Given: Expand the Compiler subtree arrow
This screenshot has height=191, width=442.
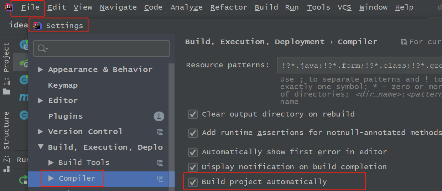Looking at the screenshot, I should coord(51,178).
